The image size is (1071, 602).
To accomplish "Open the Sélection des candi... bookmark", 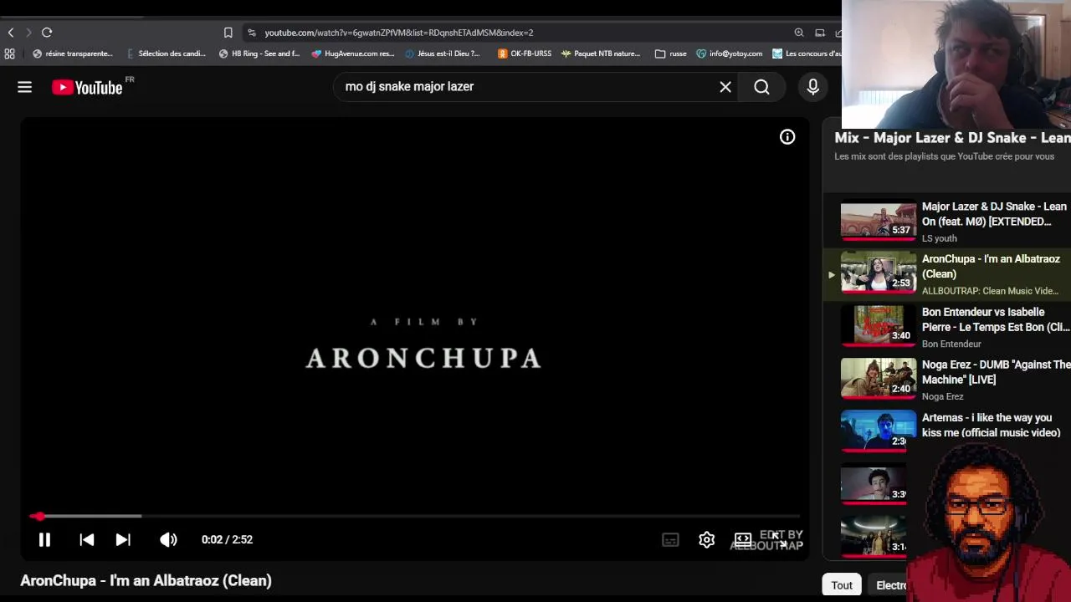I will coord(166,54).
